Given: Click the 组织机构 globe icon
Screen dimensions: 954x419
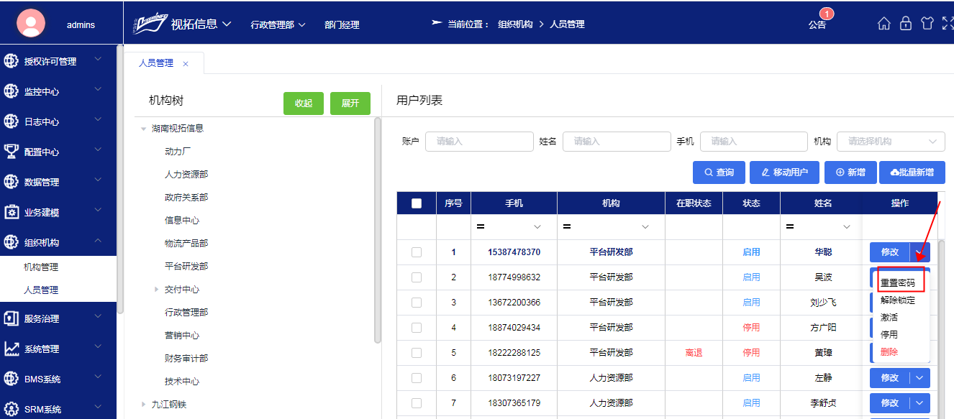Looking at the screenshot, I should [x=12, y=242].
